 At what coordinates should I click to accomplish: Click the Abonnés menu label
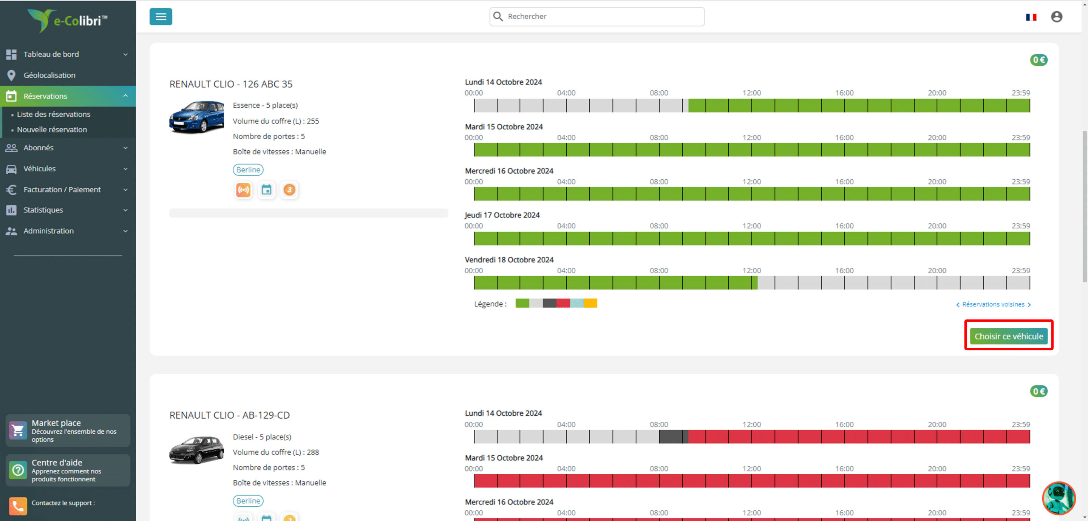click(x=39, y=148)
